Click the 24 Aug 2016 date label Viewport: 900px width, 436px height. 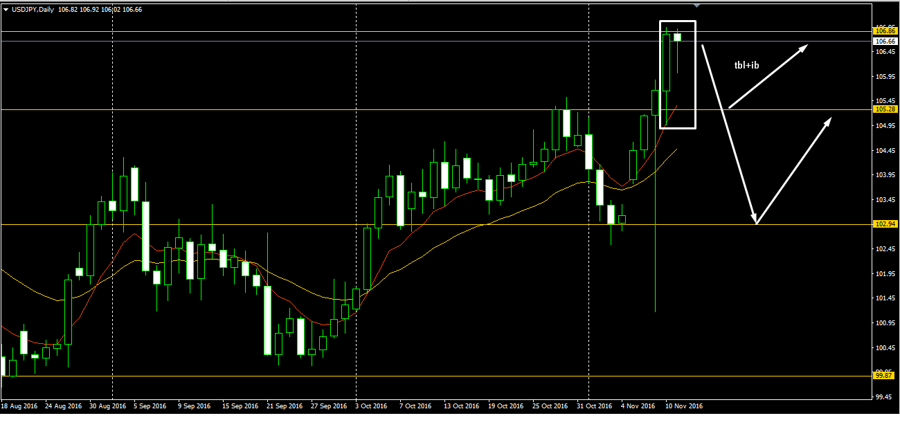(x=64, y=406)
